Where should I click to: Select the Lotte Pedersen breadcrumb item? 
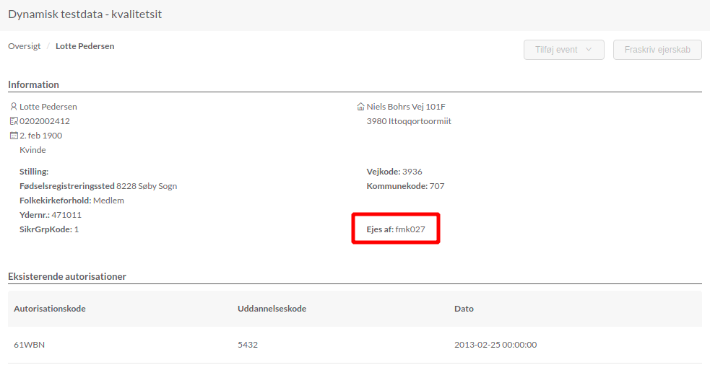click(x=85, y=46)
